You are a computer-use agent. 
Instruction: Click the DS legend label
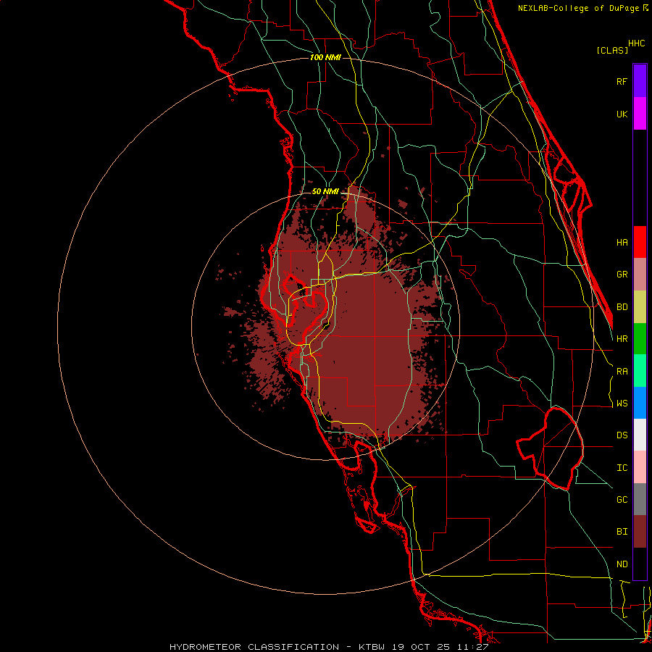point(622,435)
